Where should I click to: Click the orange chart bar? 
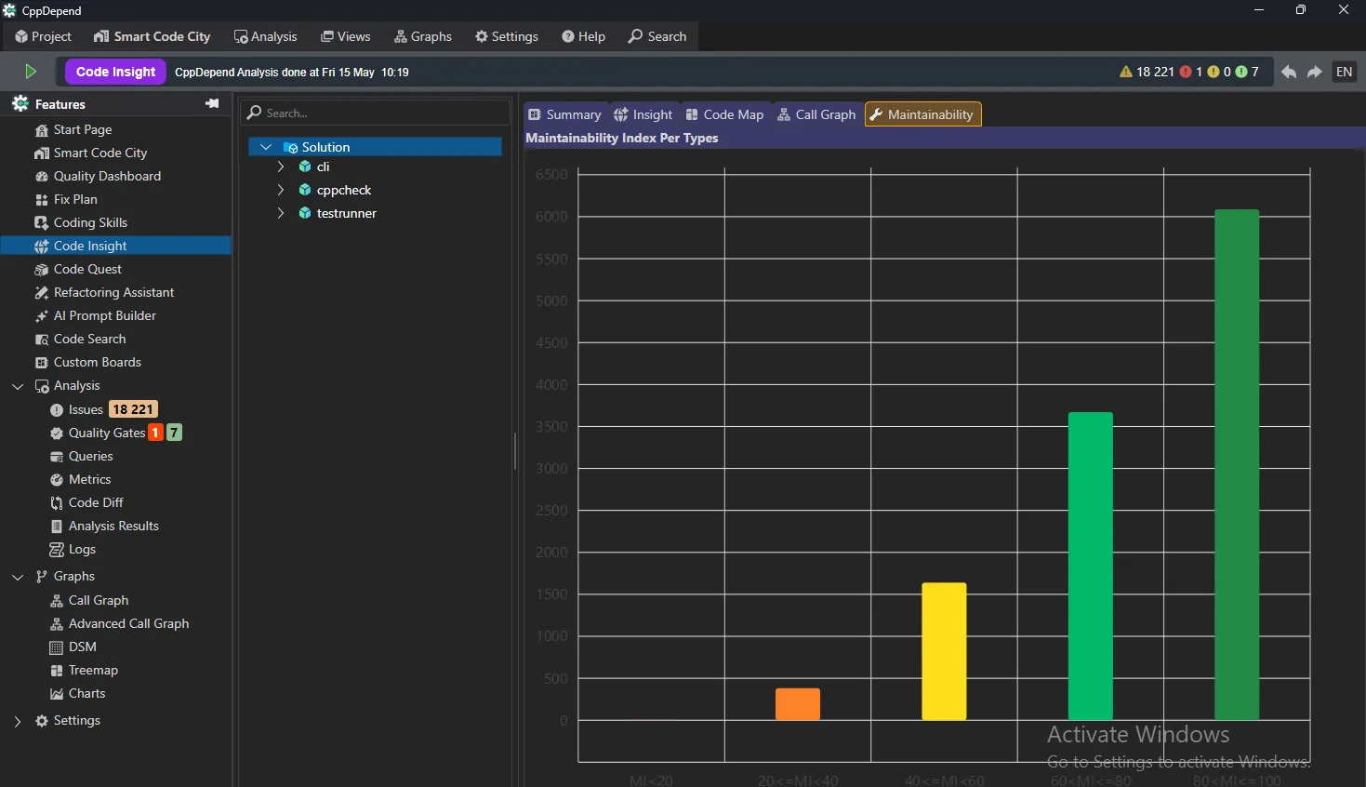tap(798, 704)
